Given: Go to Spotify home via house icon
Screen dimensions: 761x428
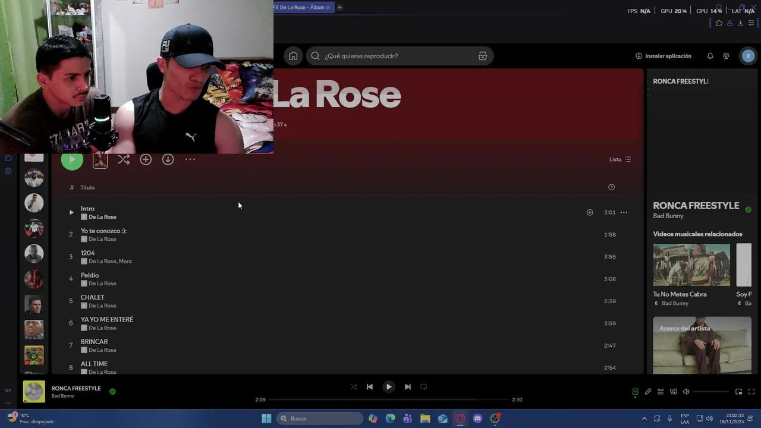Looking at the screenshot, I should click(x=293, y=56).
